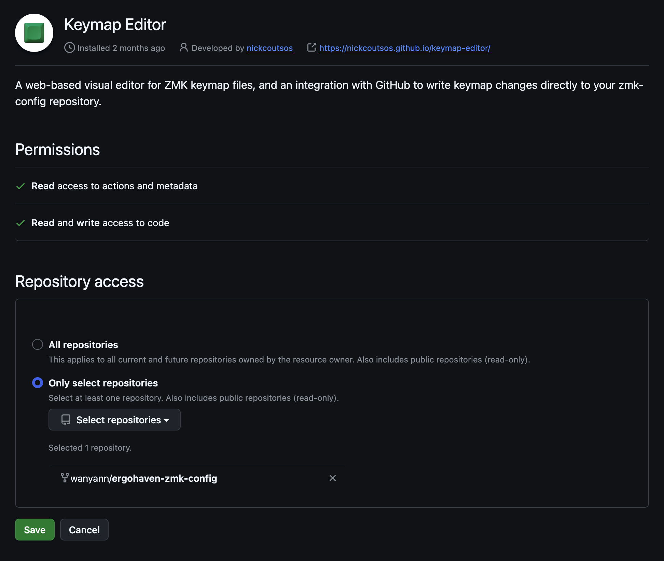This screenshot has height=561, width=664.
Task: Click green checkmark for actions and metadata
Action: coord(20,186)
